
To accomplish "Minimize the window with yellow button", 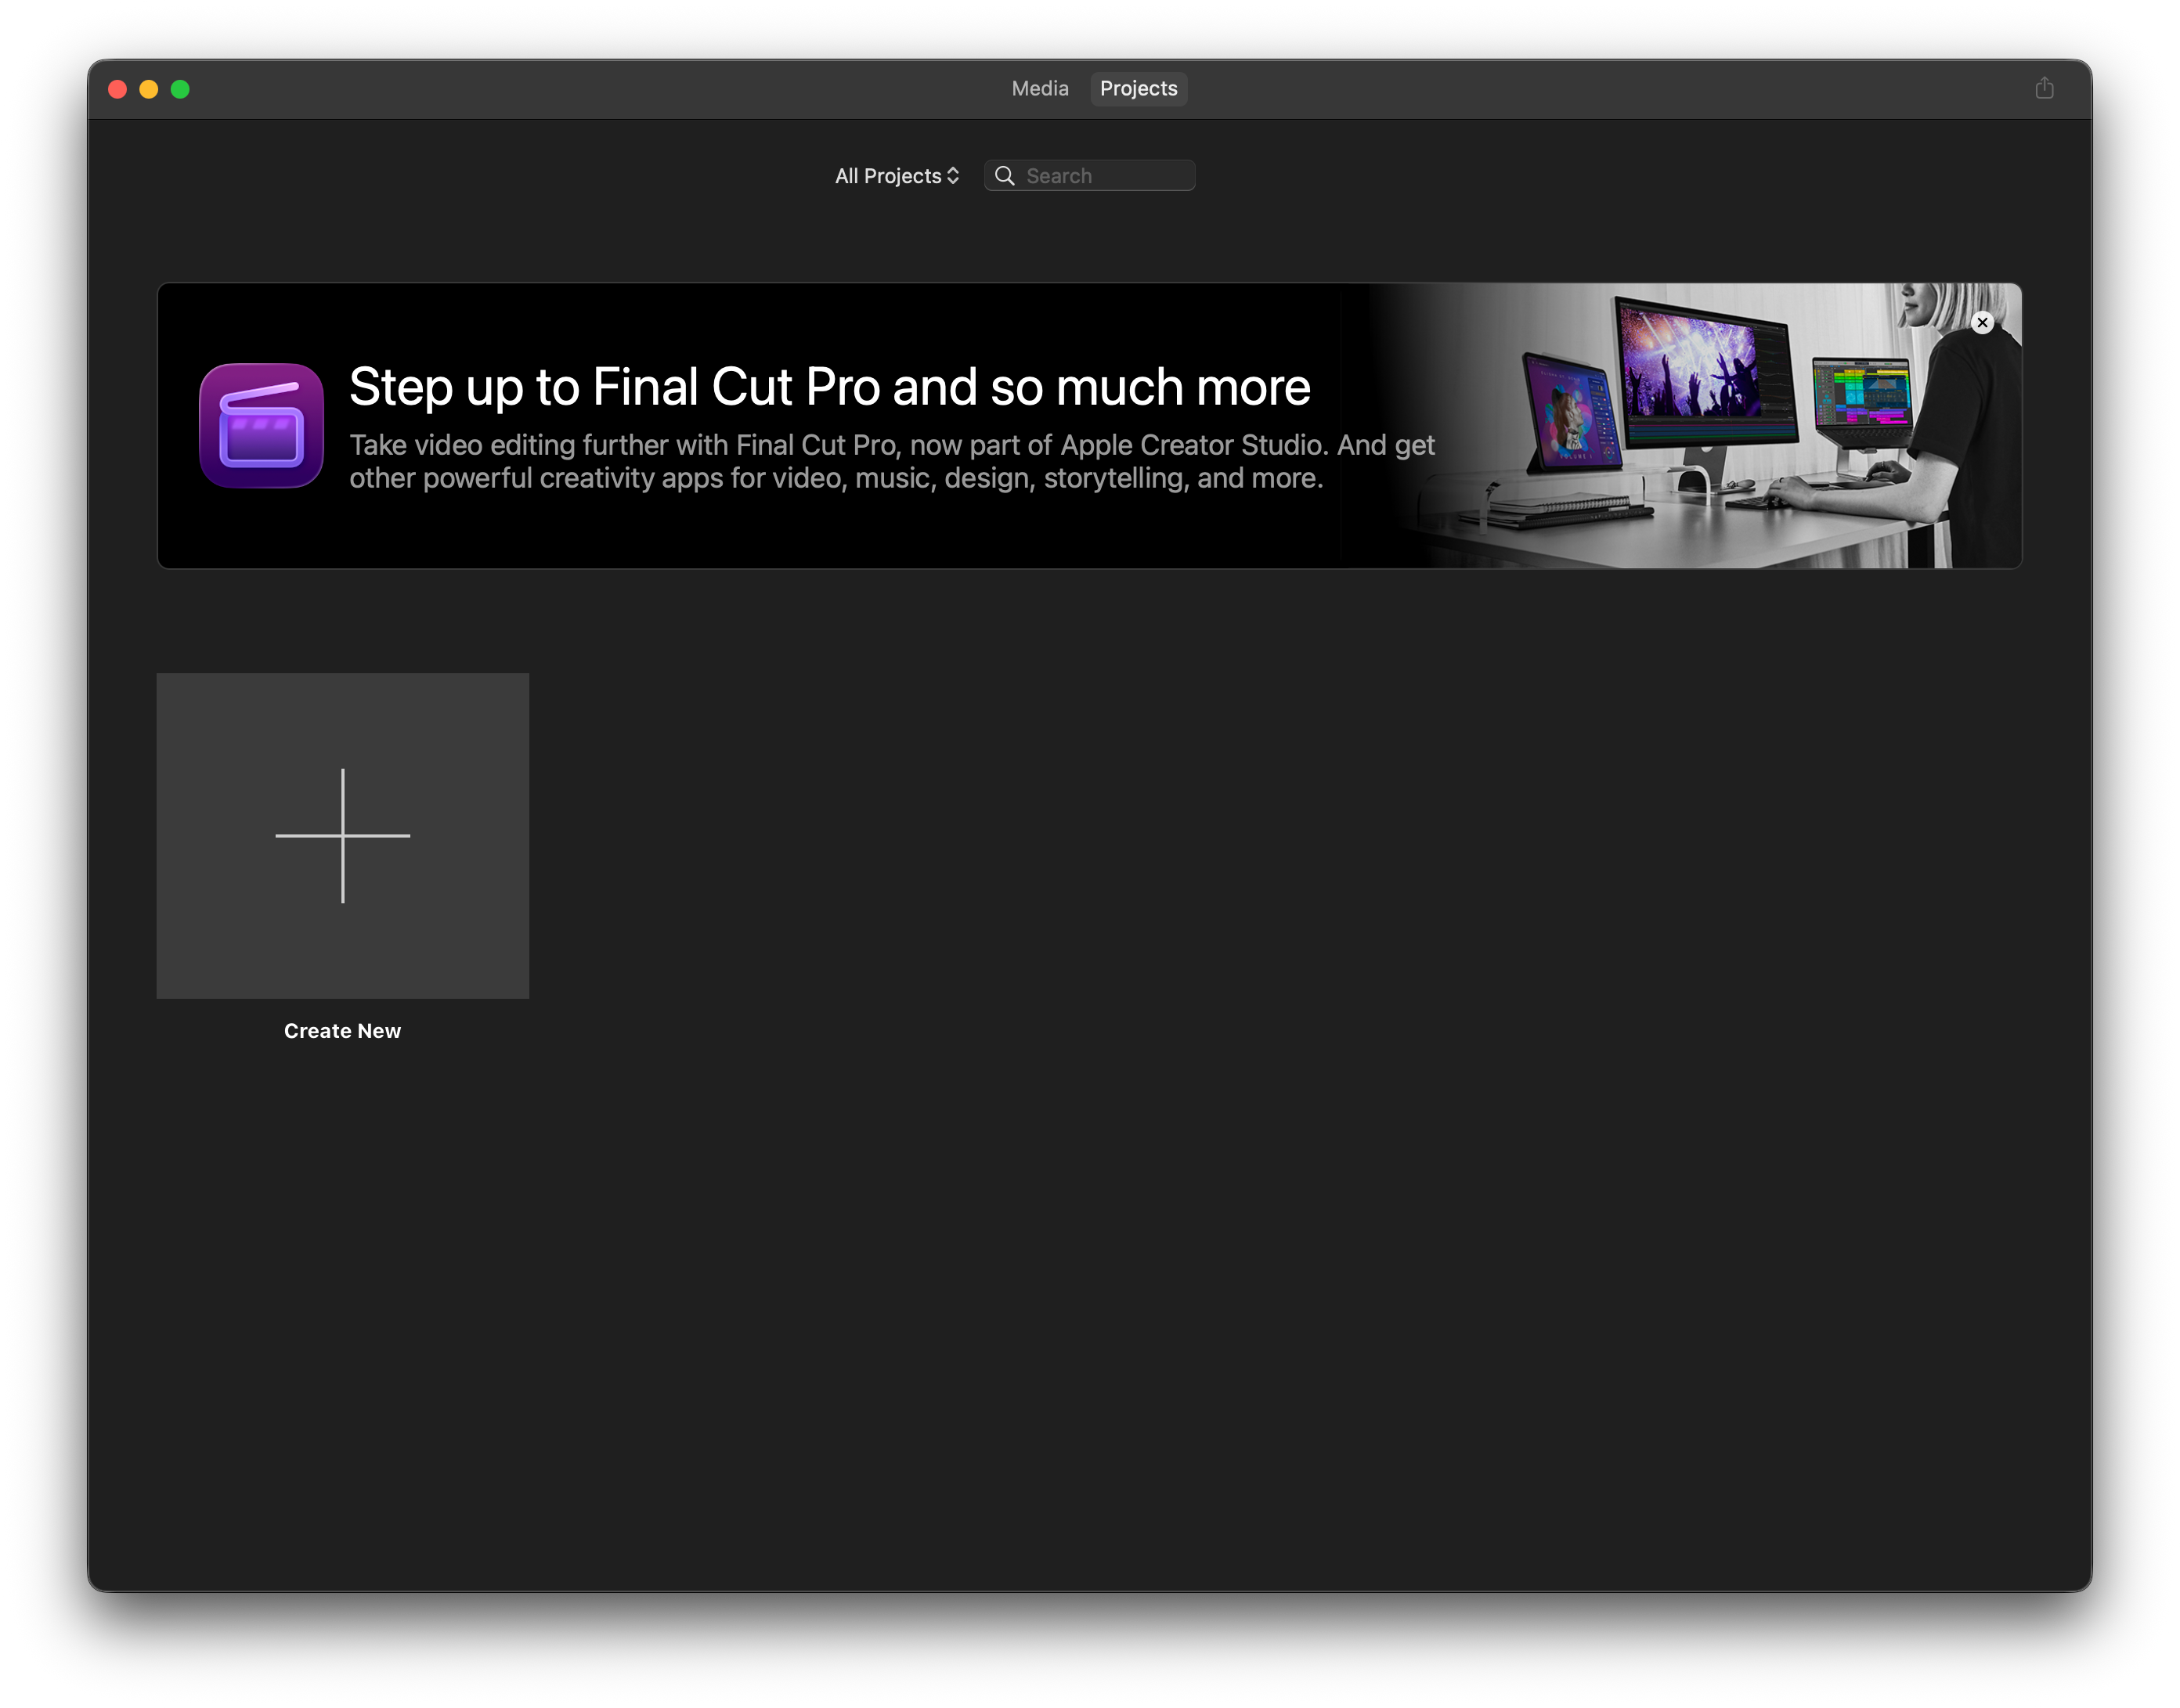I will click(x=149, y=89).
